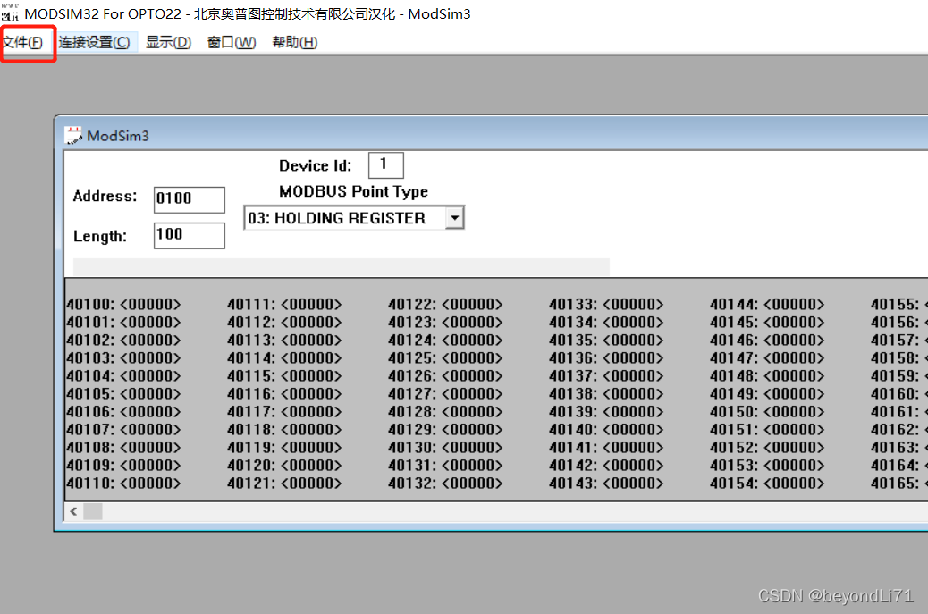Select register 40132 value

pos(472,484)
